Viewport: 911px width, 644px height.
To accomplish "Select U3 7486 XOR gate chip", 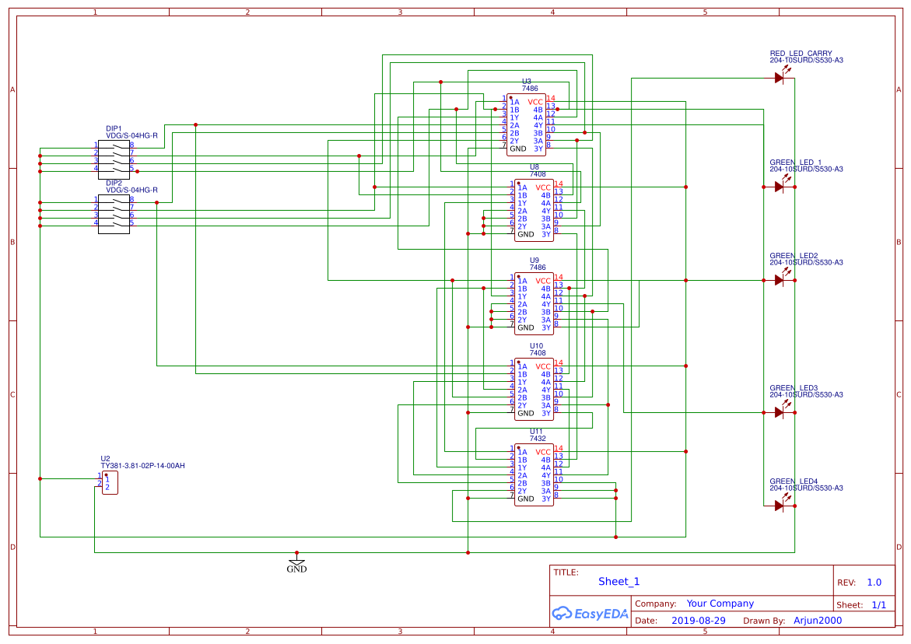I will tap(527, 124).
